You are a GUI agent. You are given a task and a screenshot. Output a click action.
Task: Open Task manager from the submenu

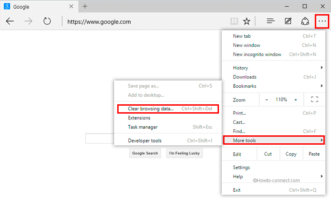(x=168, y=127)
